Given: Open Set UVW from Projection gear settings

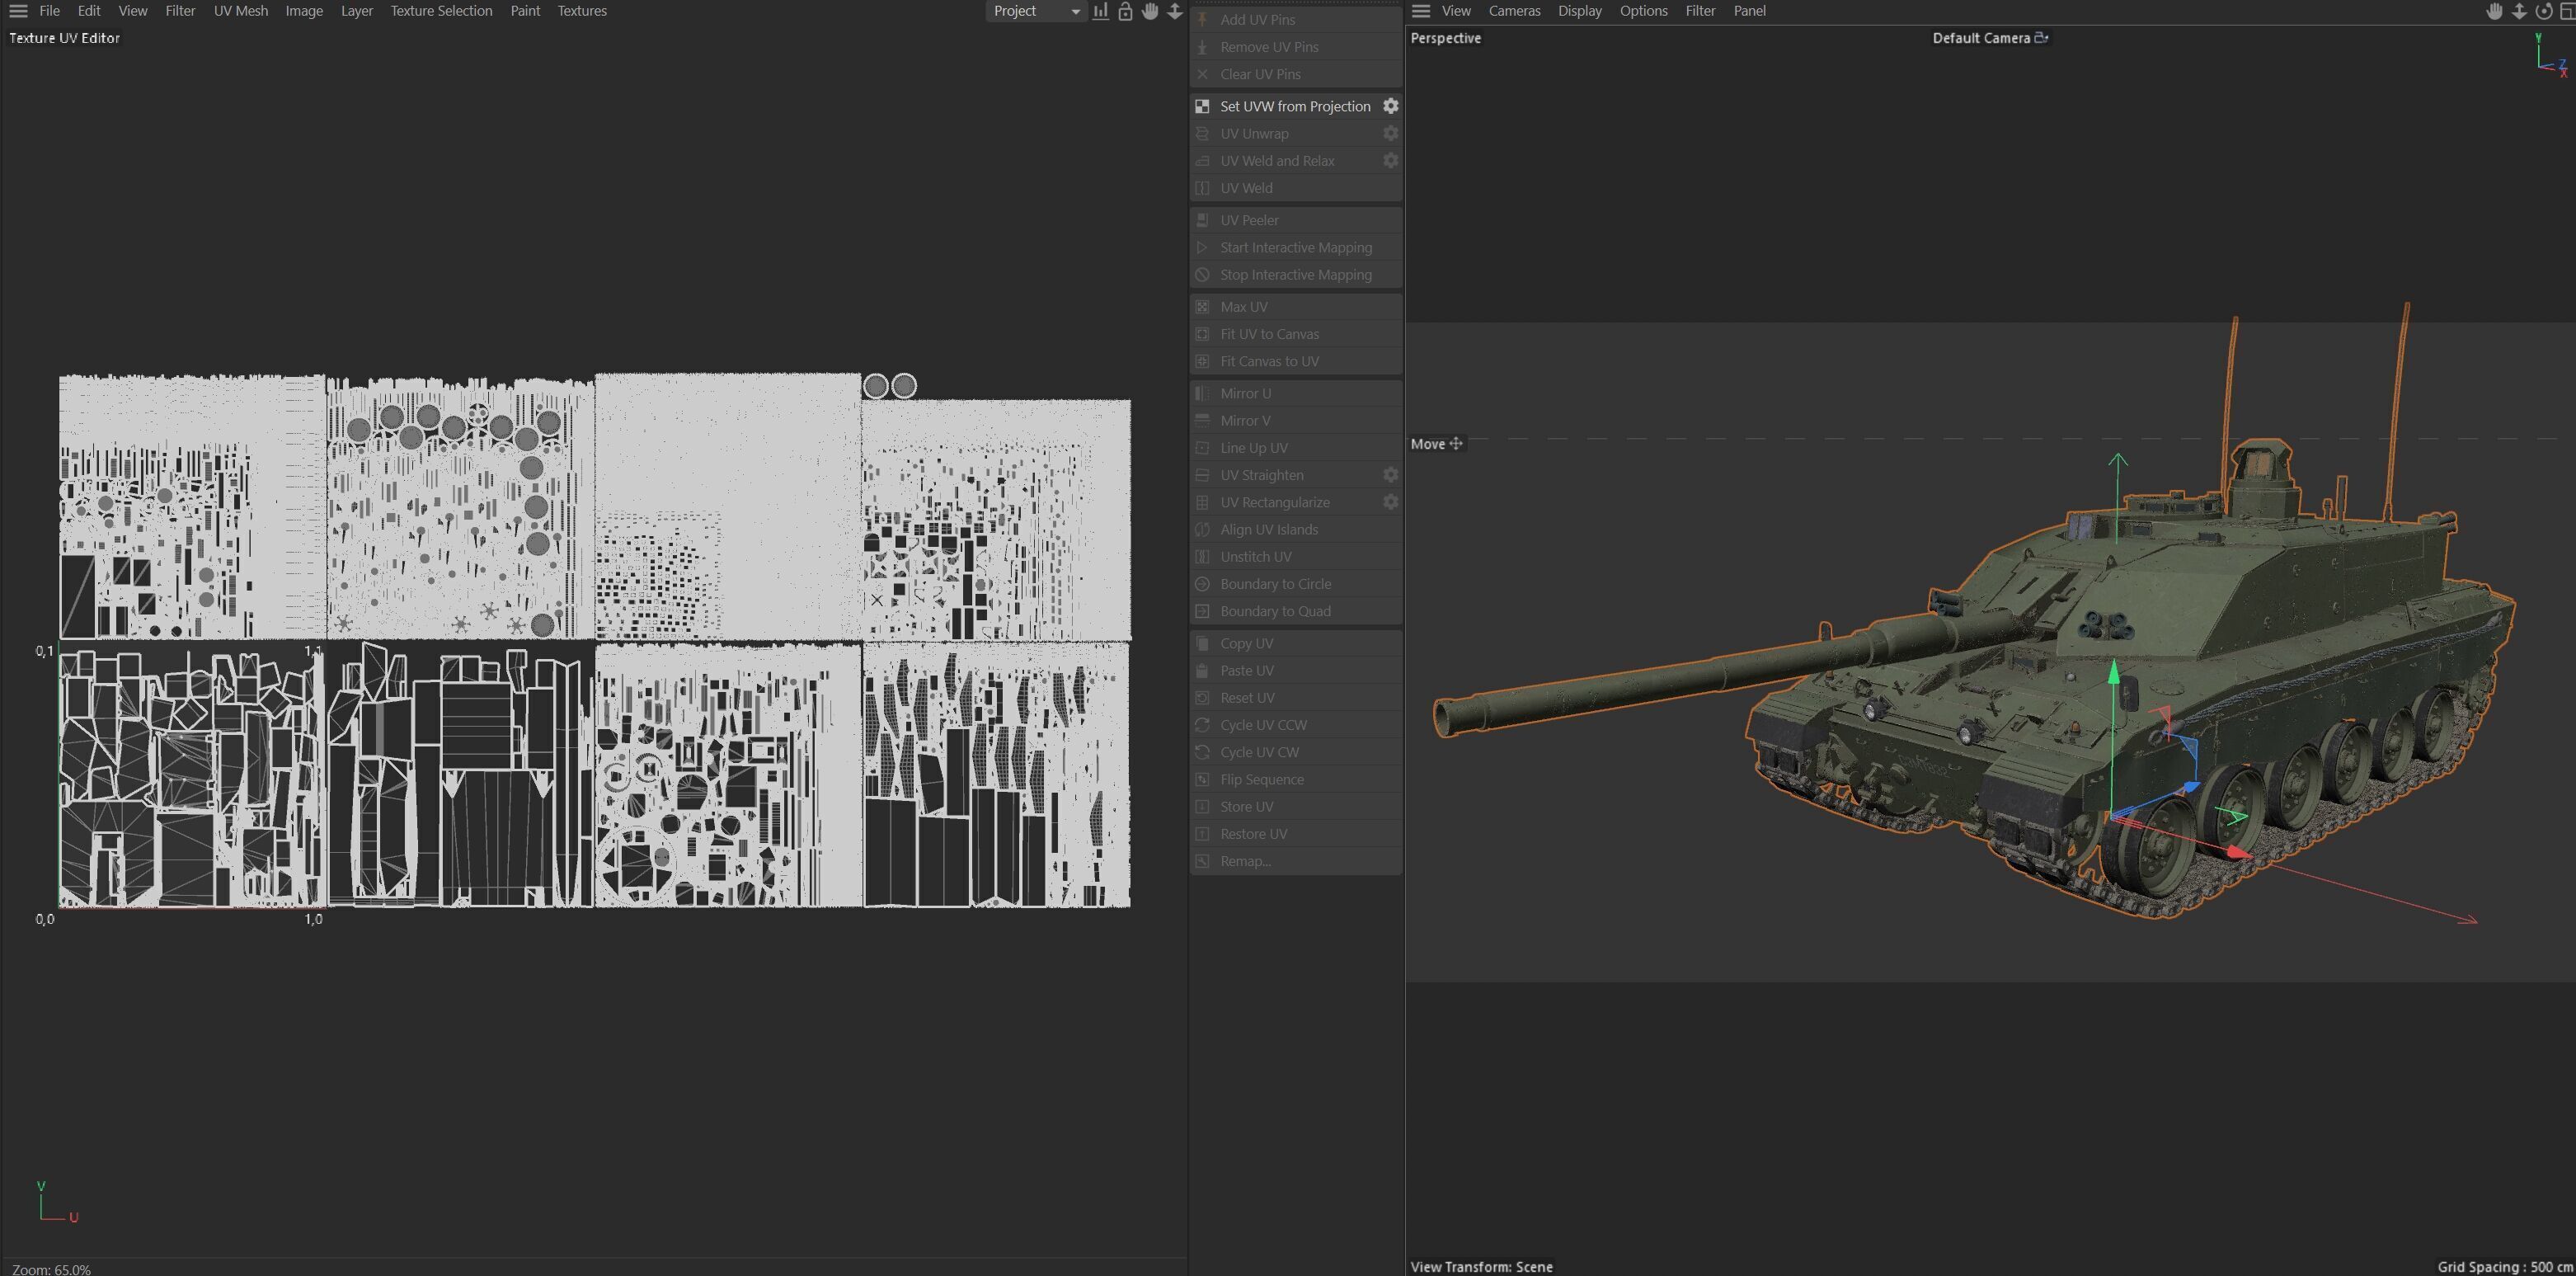Looking at the screenshot, I should (x=1390, y=106).
